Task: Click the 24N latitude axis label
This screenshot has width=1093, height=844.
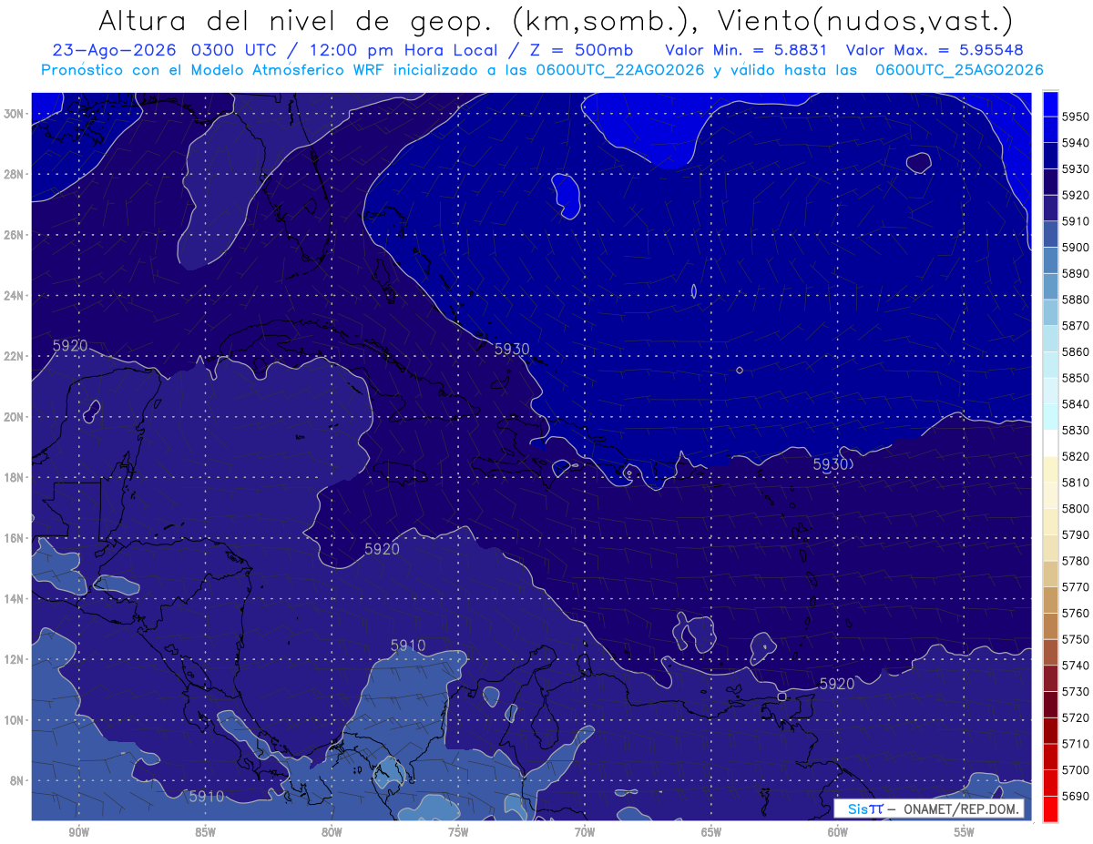Action: pos(14,296)
